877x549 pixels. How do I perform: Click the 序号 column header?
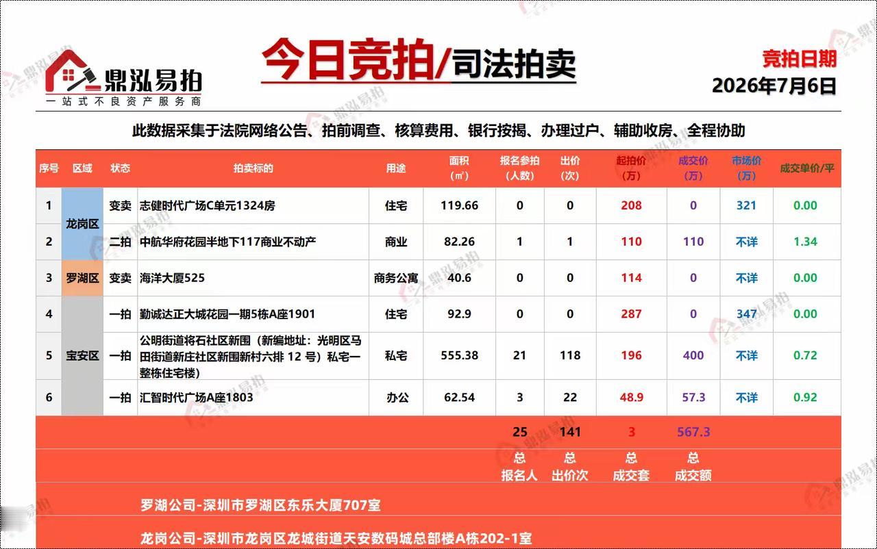click(x=49, y=168)
